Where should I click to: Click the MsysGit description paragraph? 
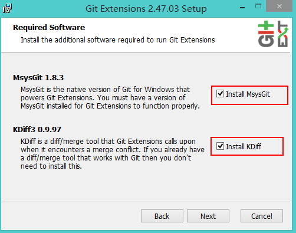coord(110,98)
